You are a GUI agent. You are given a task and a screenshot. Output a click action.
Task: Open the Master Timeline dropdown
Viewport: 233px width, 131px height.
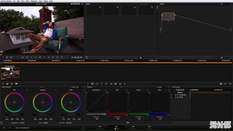(42, 4)
